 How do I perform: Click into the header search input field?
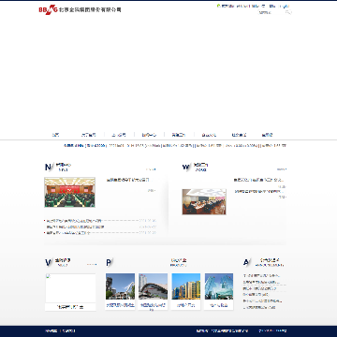271,12
